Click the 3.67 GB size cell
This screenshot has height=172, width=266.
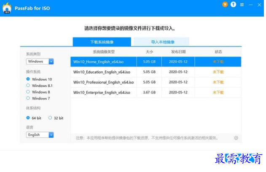coord(149,92)
